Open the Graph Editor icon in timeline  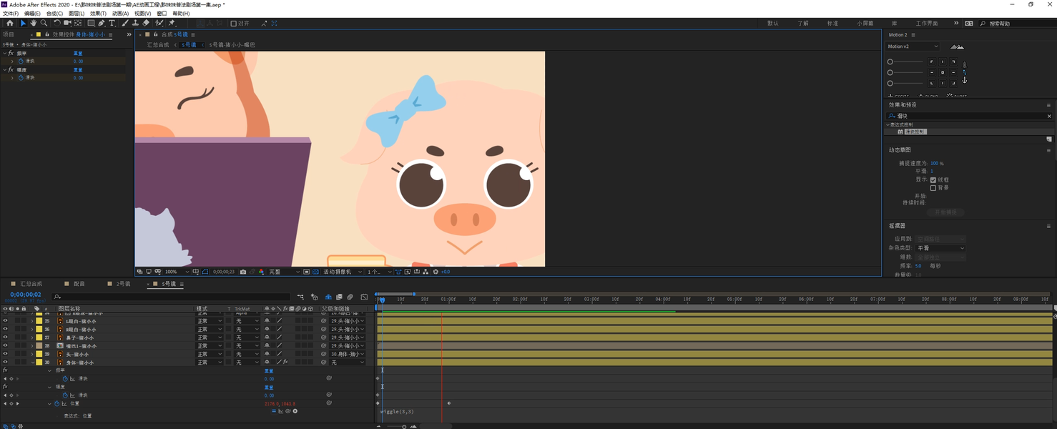(x=364, y=297)
